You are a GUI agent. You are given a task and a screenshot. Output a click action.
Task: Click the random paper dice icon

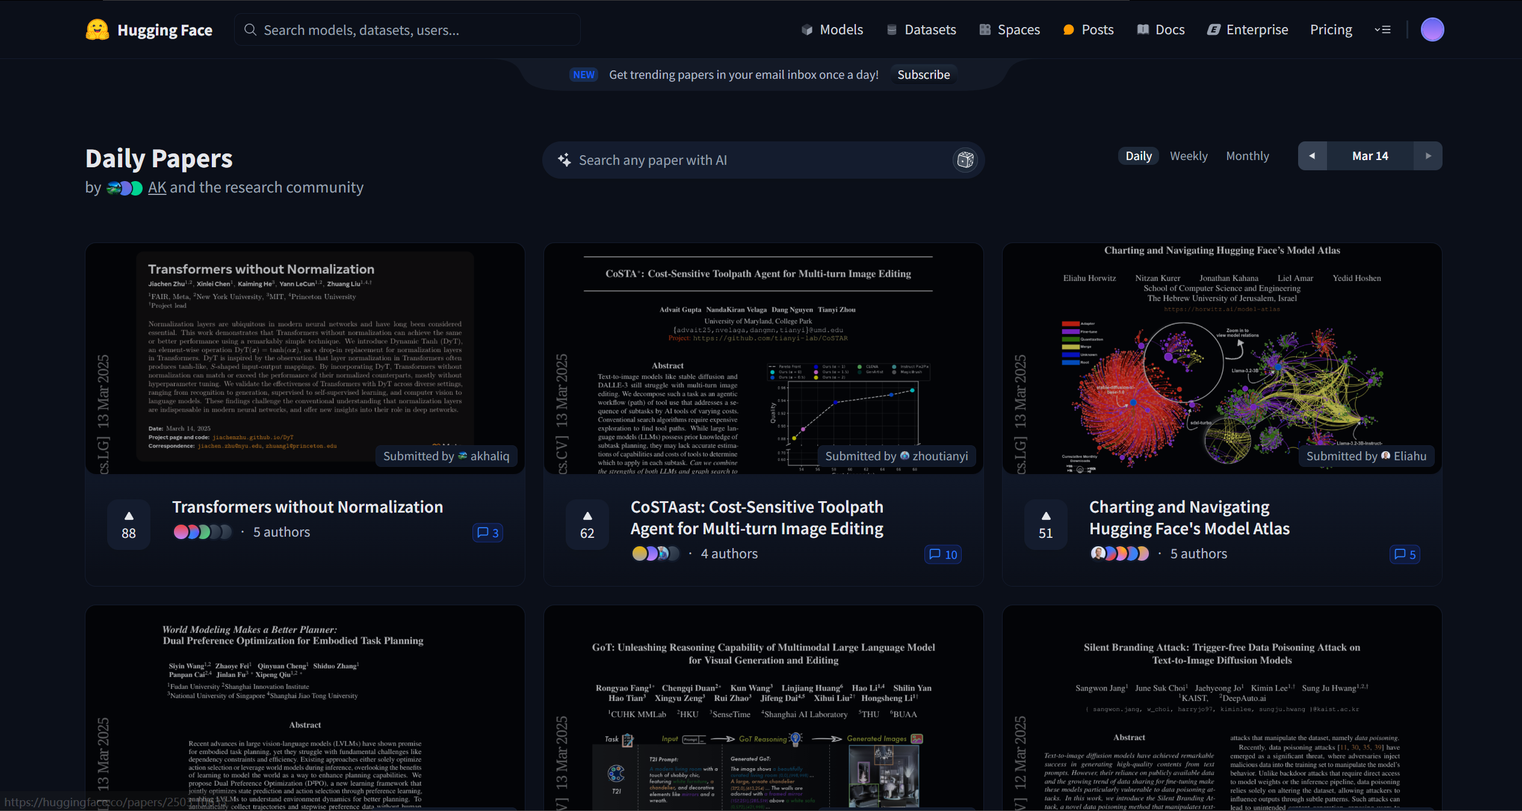point(965,160)
